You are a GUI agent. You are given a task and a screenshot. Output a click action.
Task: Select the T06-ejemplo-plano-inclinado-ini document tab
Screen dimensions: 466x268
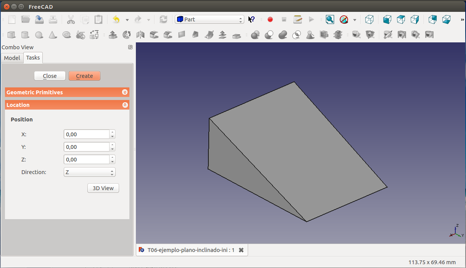(x=190, y=250)
